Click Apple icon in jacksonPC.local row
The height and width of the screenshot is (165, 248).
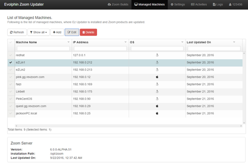[x=157, y=113]
